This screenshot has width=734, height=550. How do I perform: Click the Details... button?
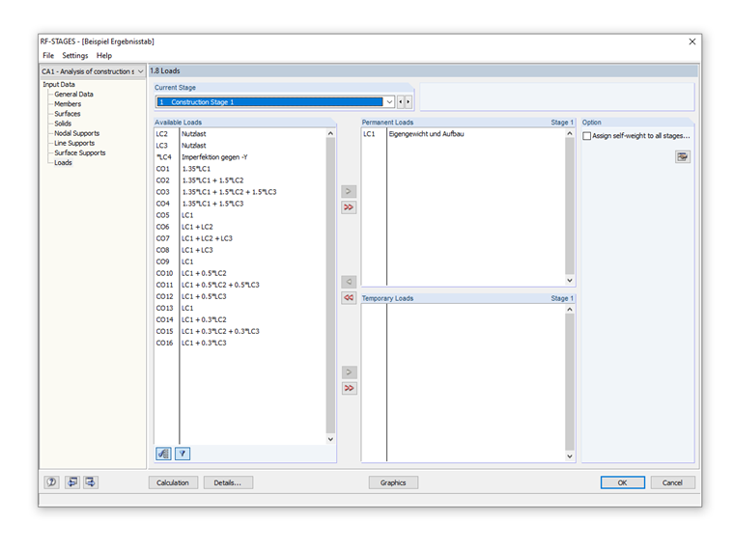click(228, 482)
